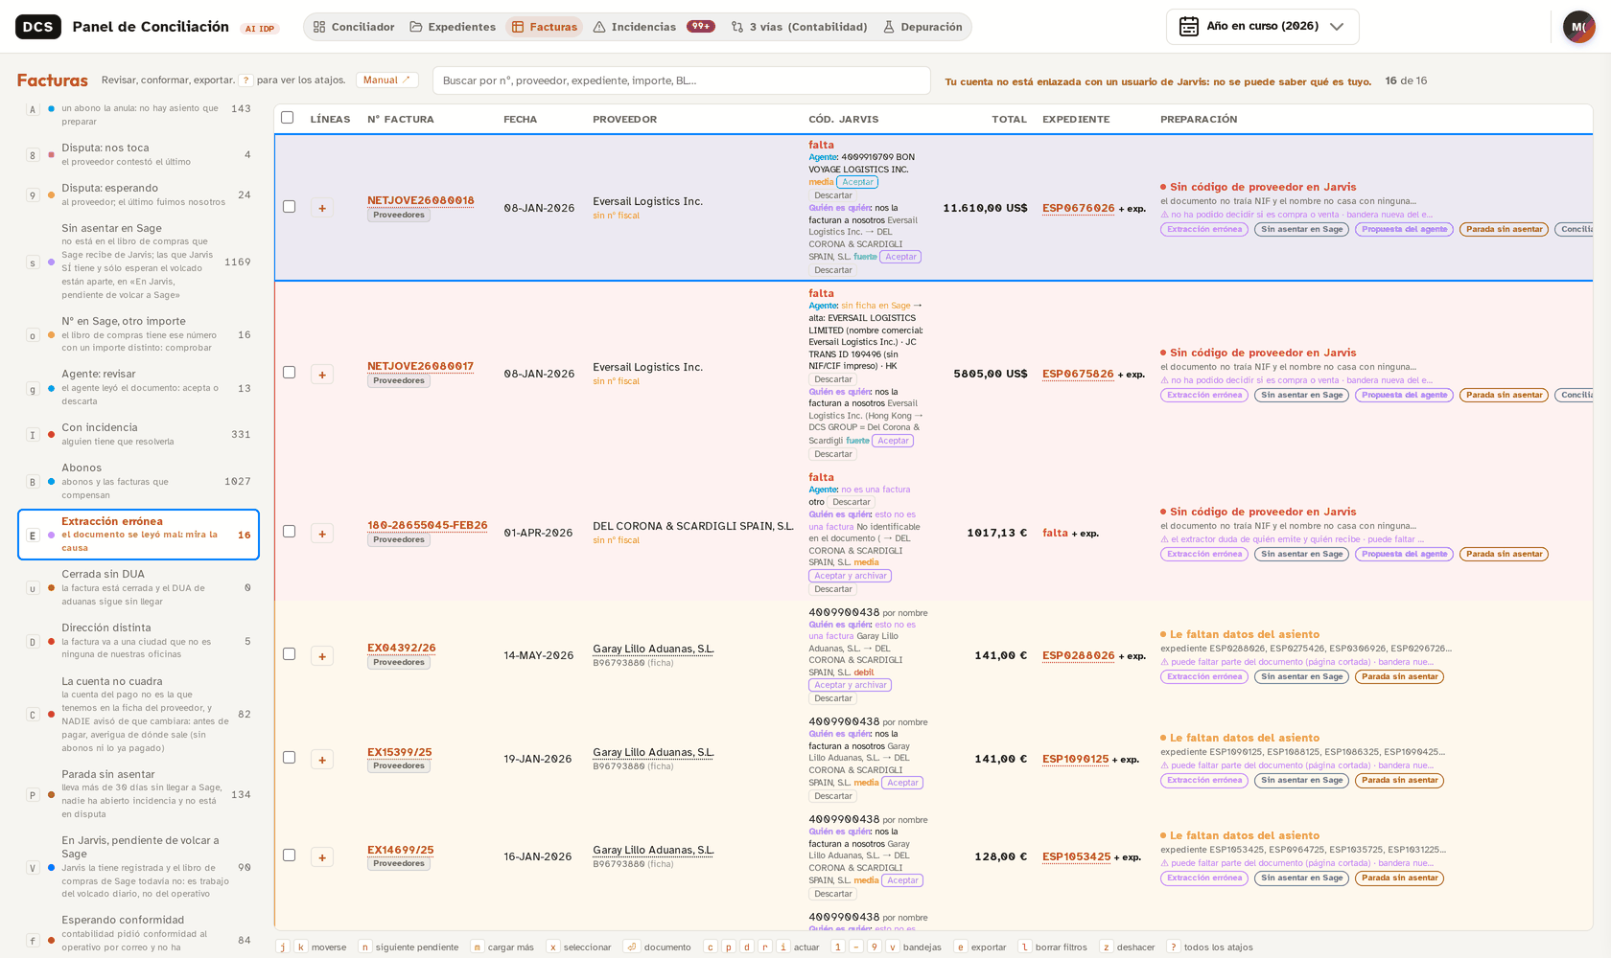Open invoice link NETJOVE26080018

click(420, 201)
